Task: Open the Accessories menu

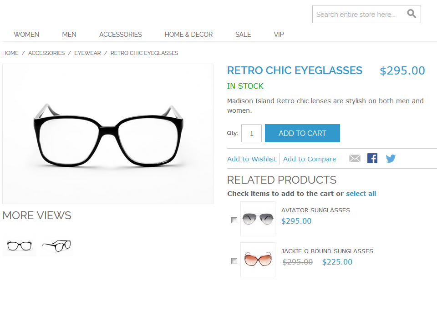Action: [120, 35]
